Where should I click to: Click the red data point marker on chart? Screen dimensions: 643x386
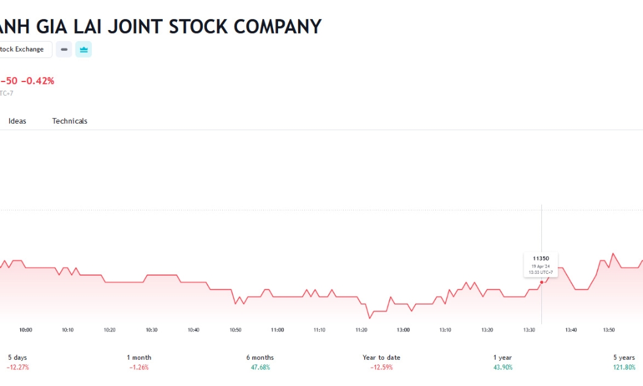tap(542, 282)
